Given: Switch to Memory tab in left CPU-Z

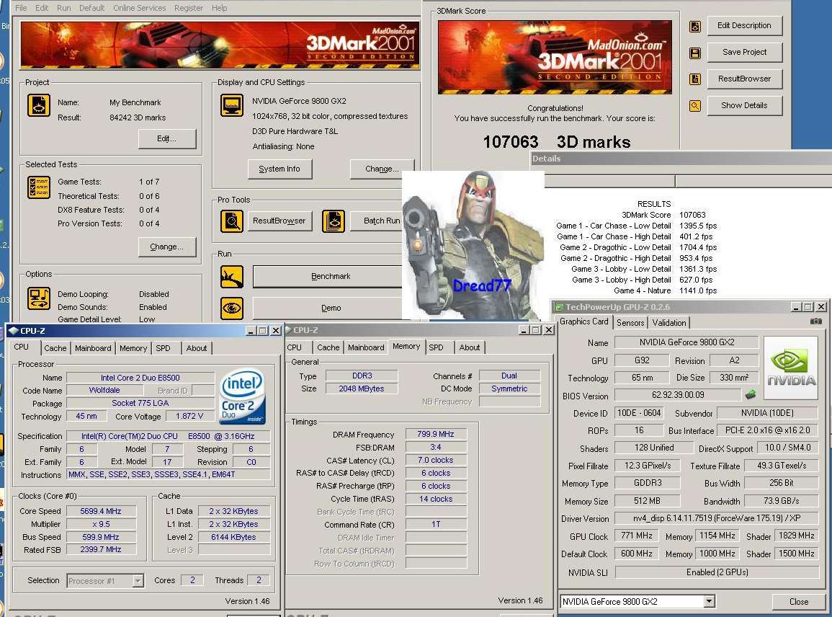Looking at the screenshot, I should pyautogui.click(x=133, y=348).
